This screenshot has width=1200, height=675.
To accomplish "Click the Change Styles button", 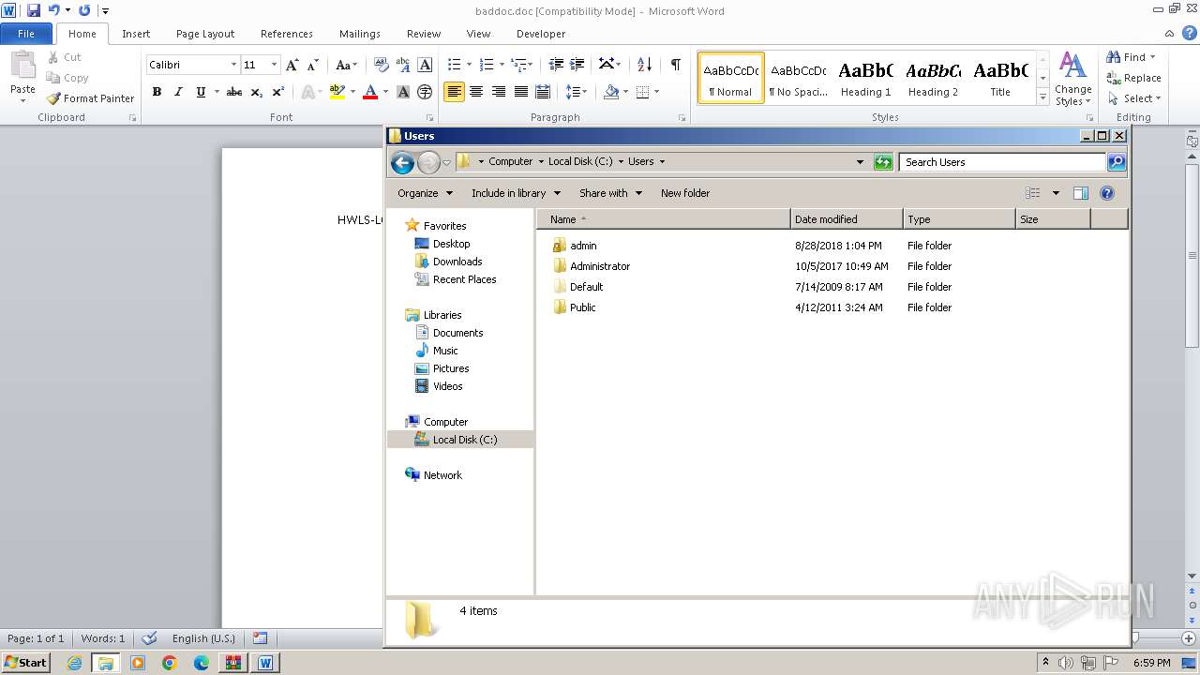I will (1072, 80).
